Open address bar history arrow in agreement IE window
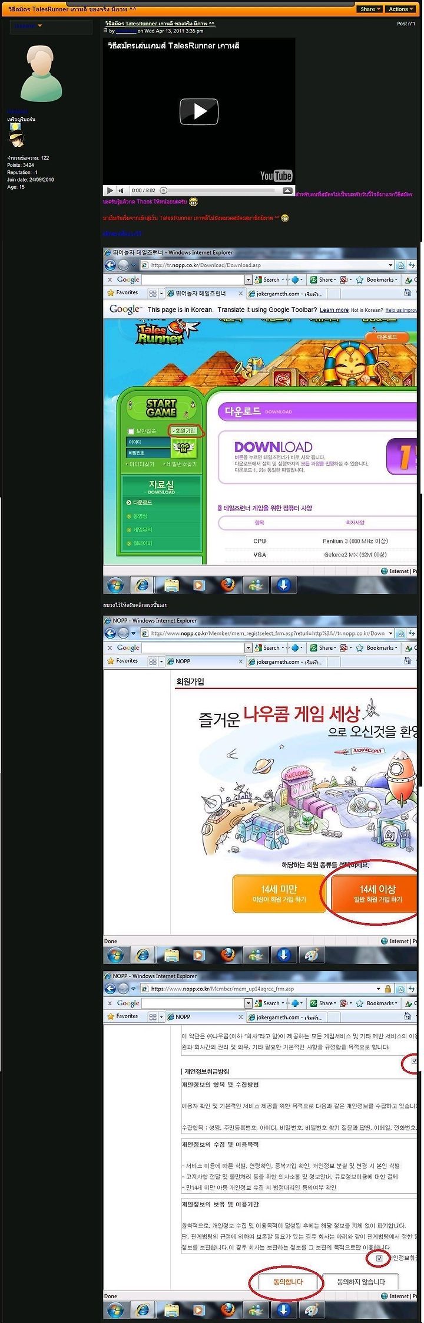This screenshot has height=1323, width=424. (x=379, y=989)
